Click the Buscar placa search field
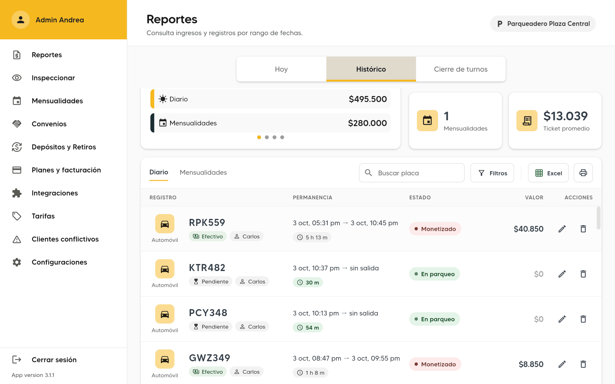 pos(412,173)
